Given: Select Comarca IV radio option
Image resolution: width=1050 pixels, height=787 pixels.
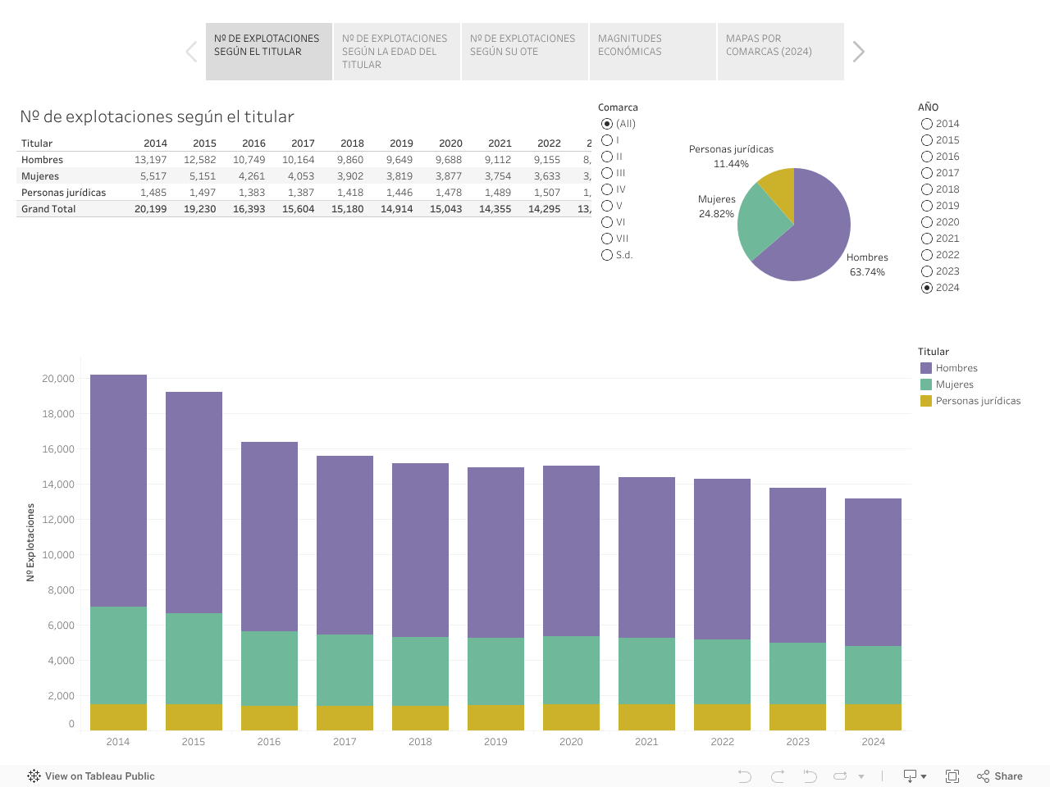Looking at the screenshot, I should pos(607,189).
